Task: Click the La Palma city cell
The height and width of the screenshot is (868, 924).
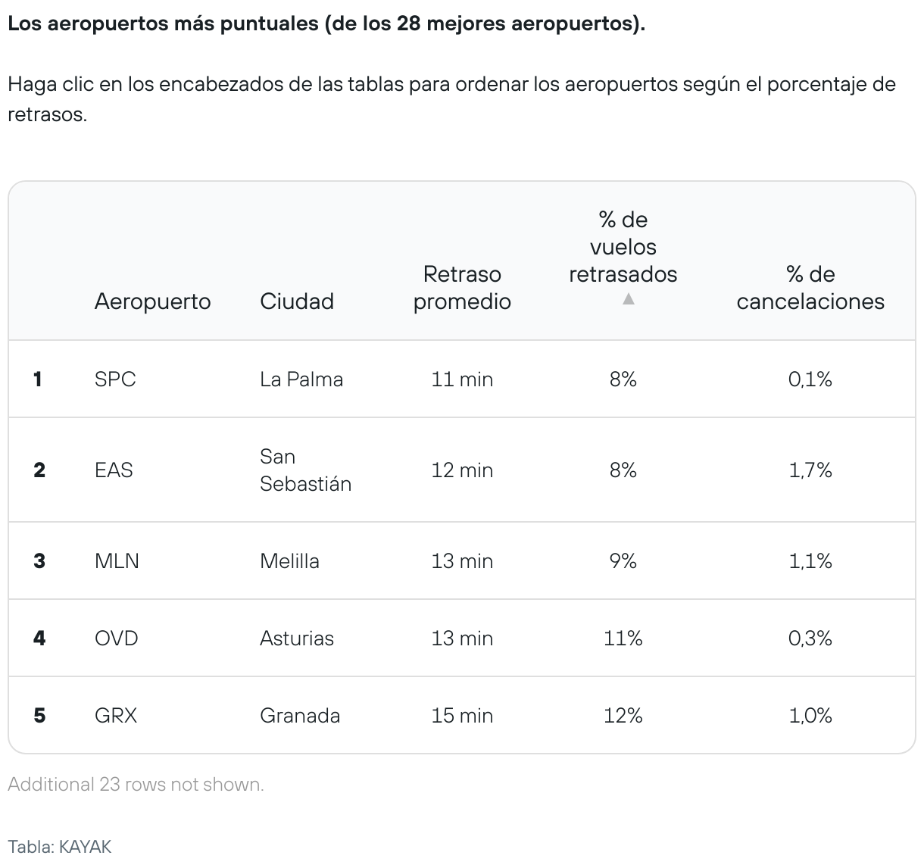Action: pos(301,379)
